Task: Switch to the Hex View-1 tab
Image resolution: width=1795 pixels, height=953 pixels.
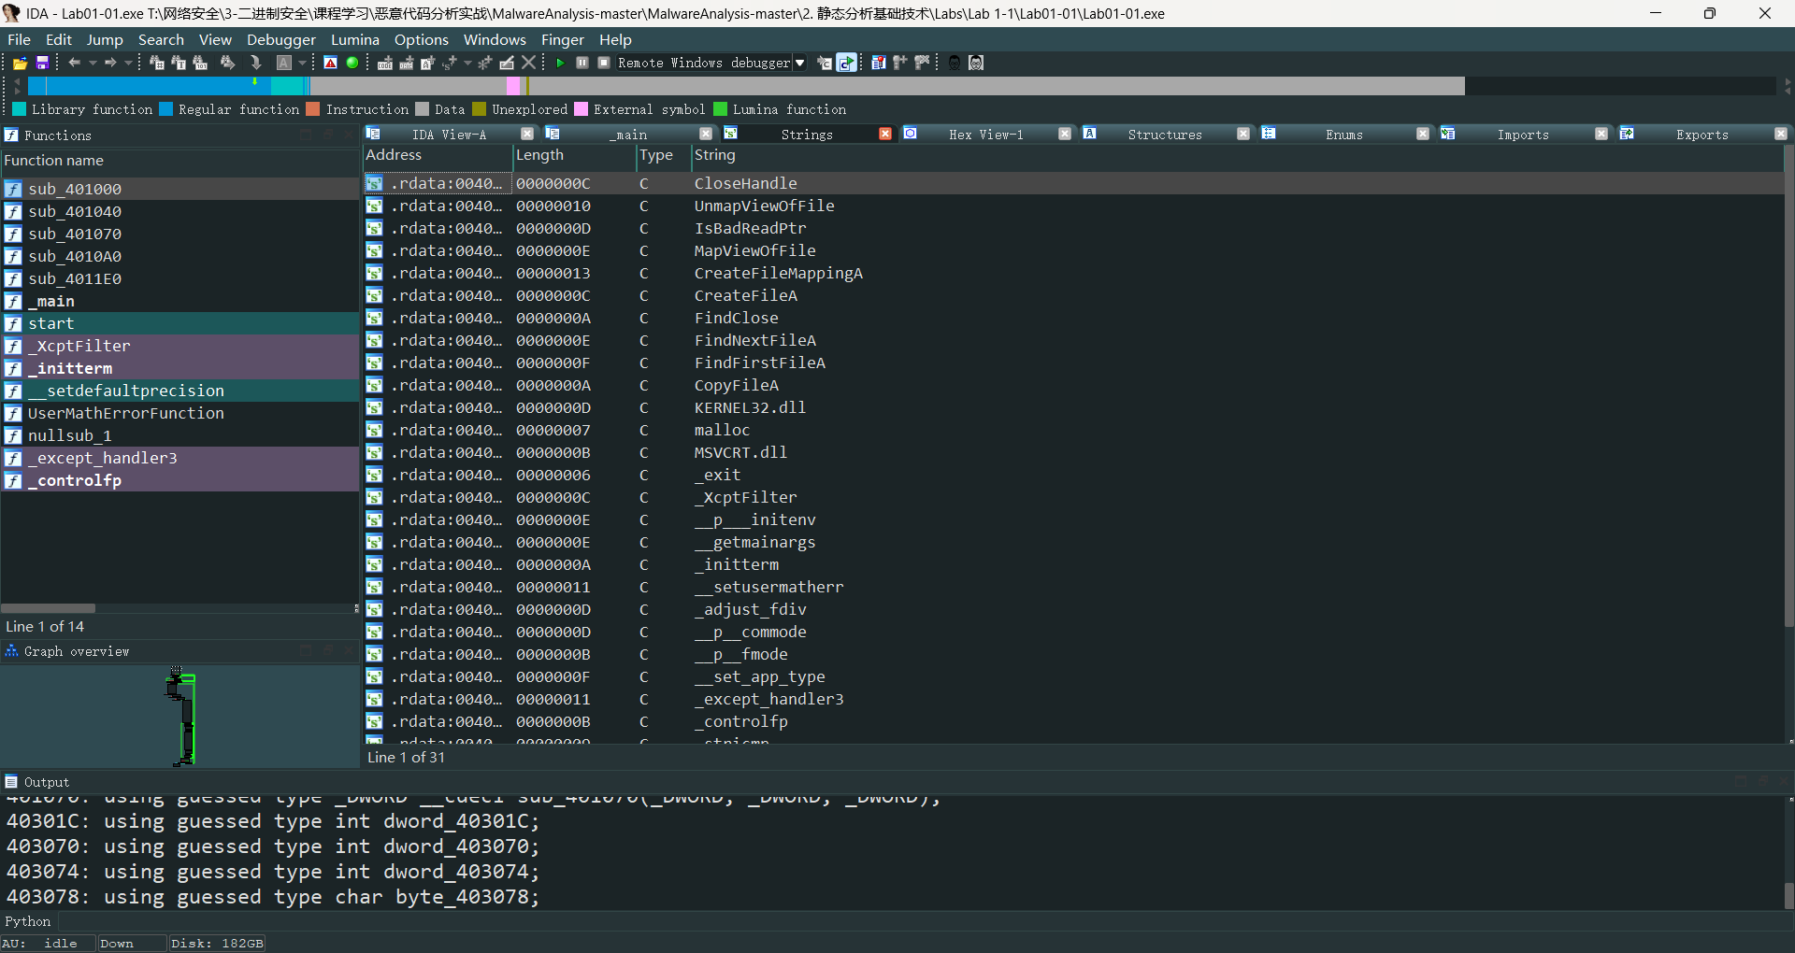Action: (x=985, y=135)
